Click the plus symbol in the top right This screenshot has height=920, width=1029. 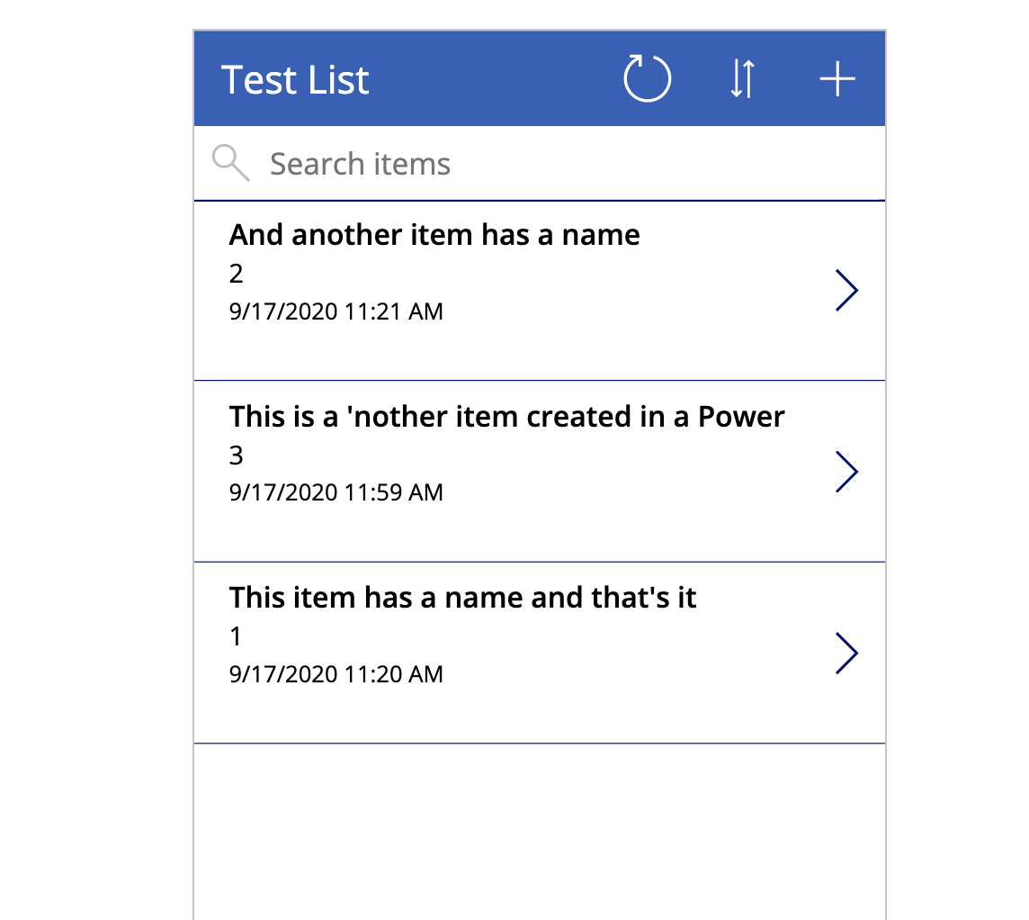[x=837, y=78]
